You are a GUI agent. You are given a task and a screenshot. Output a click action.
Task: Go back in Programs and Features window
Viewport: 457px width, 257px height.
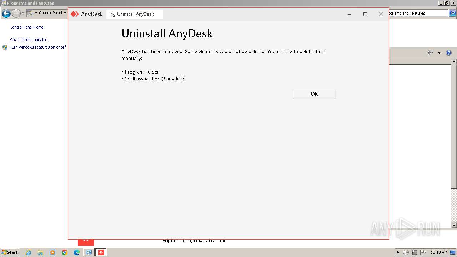coord(6,14)
